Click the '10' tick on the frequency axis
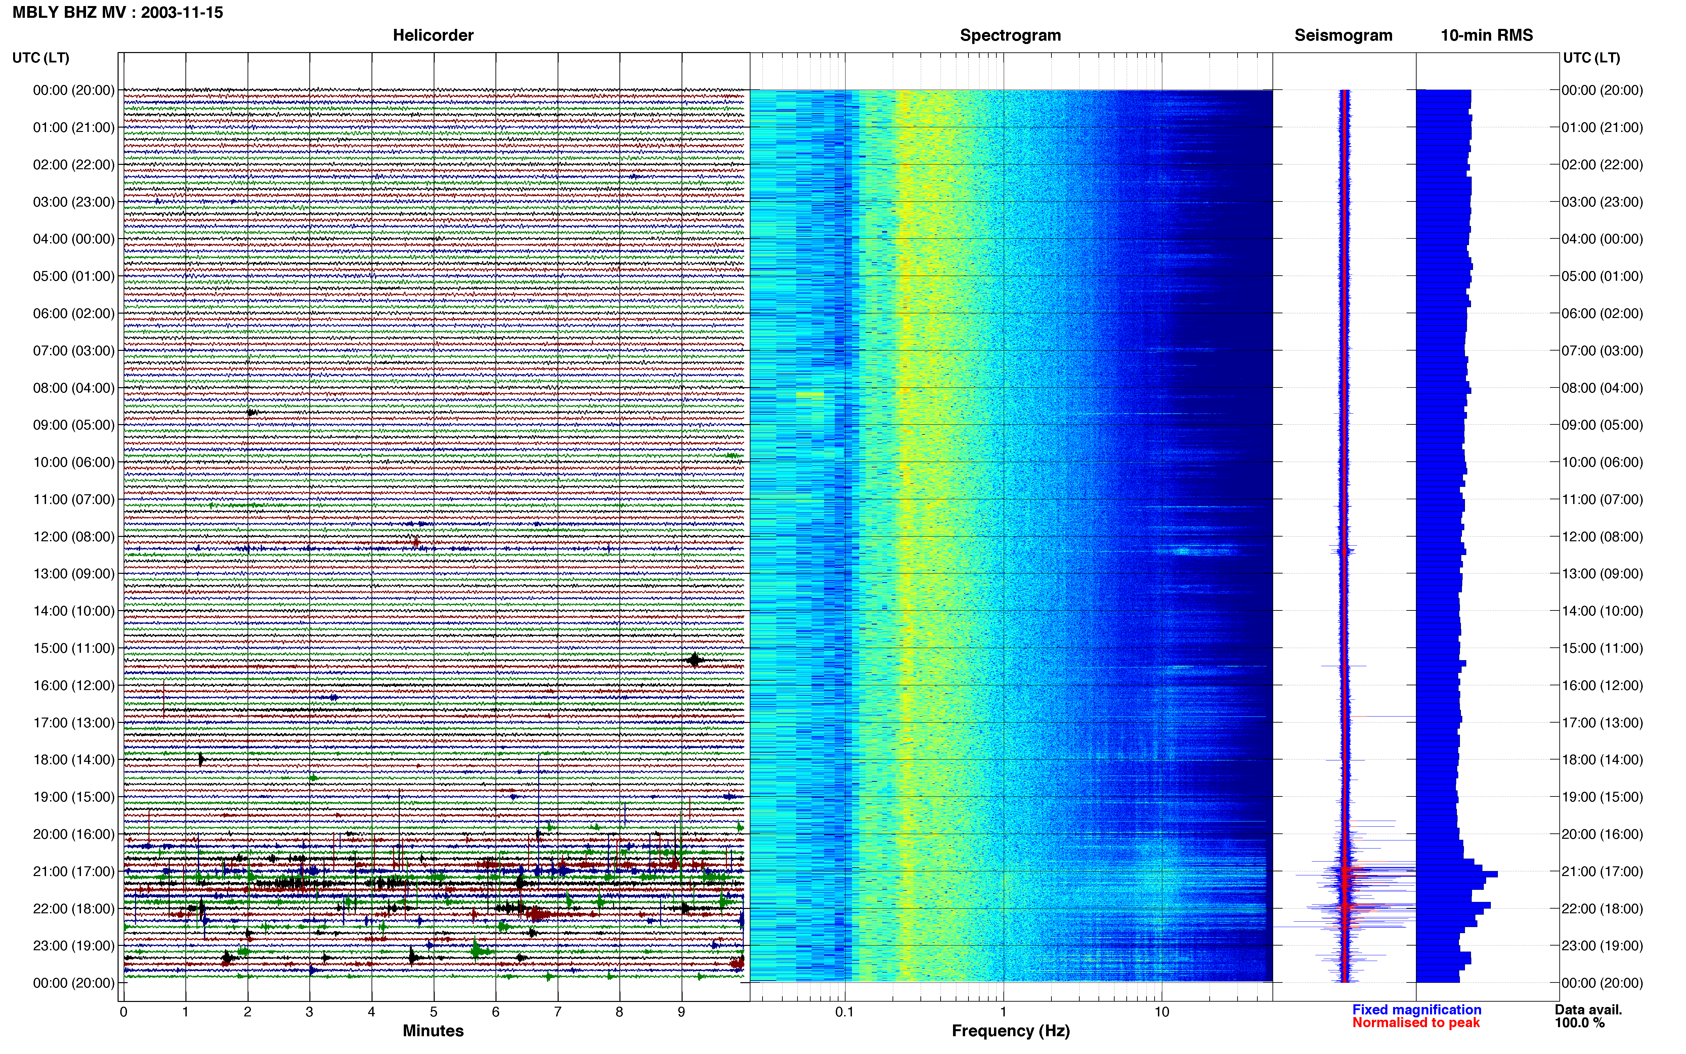The image size is (1686, 1054). click(x=1162, y=1012)
